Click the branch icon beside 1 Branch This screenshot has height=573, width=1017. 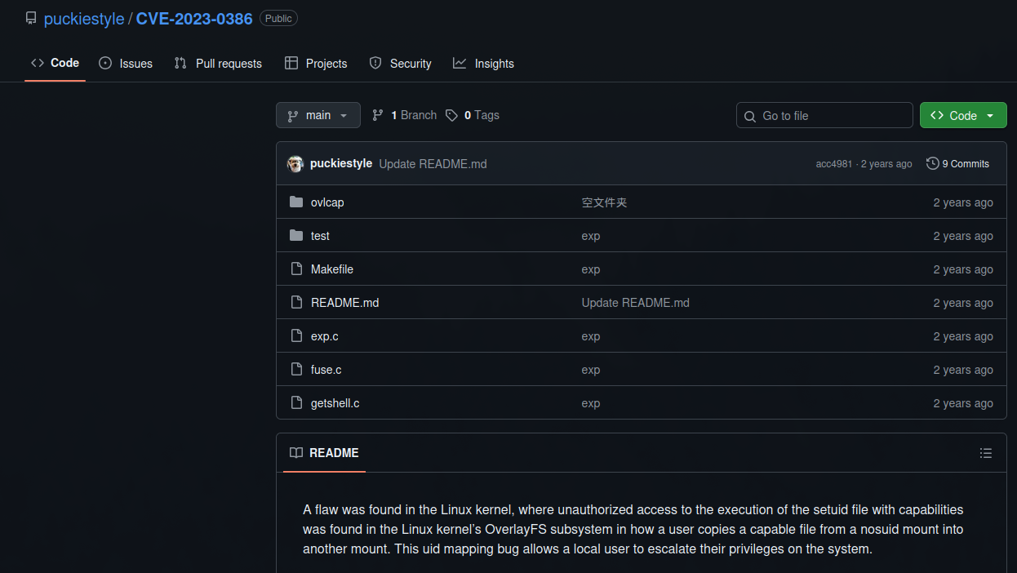click(x=378, y=116)
